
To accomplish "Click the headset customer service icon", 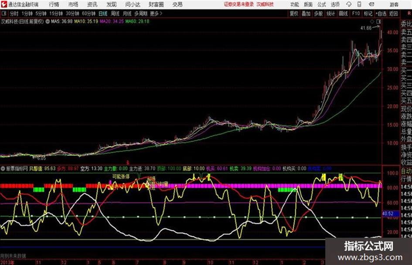I will 349,4.
